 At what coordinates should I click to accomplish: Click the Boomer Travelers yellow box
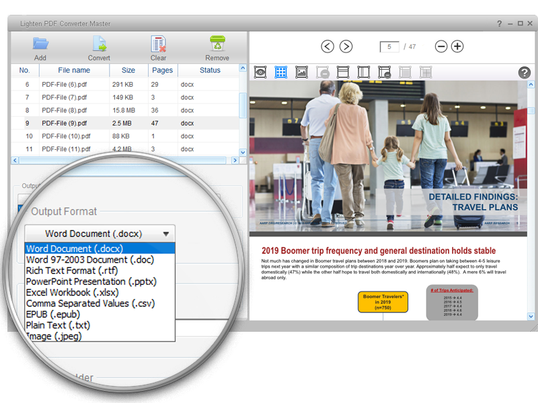coord(383,302)
